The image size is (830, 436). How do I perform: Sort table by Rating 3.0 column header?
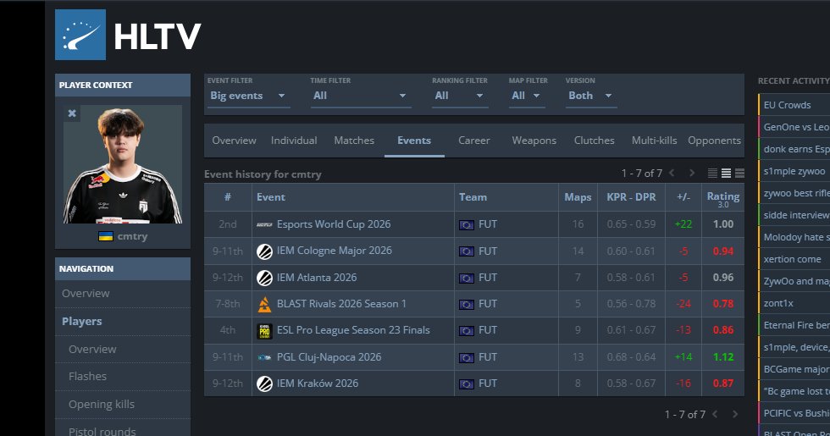[723, 198]
